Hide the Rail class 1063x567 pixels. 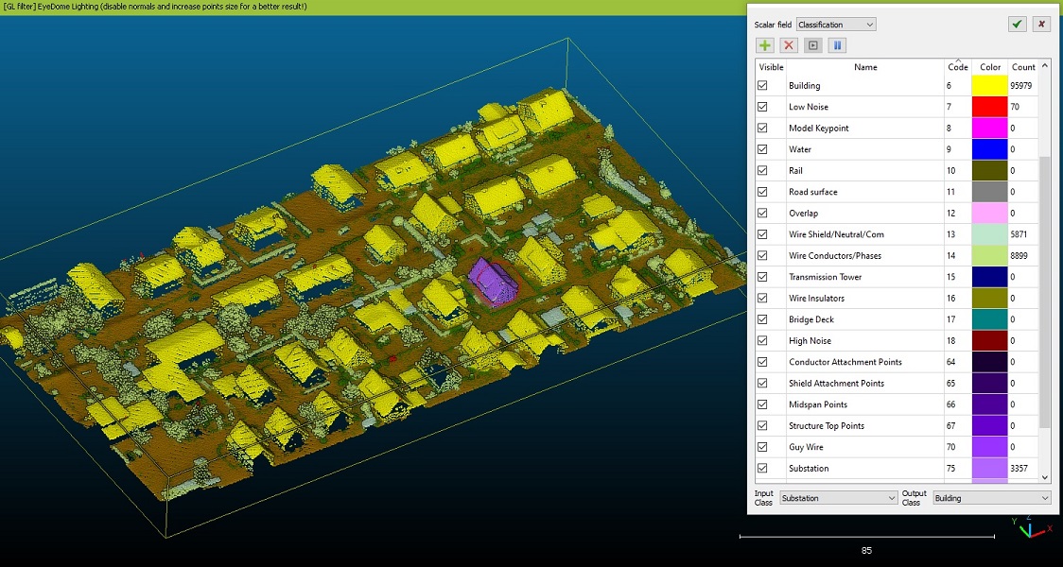coord(762,171)
